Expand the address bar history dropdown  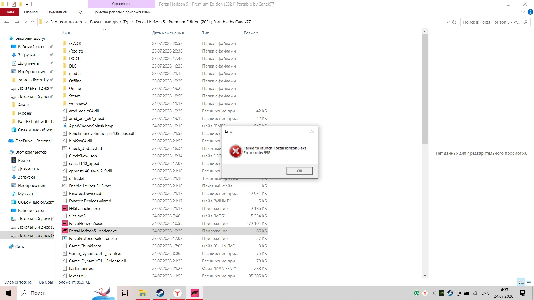pyautogui.click(x=448, y=22)
